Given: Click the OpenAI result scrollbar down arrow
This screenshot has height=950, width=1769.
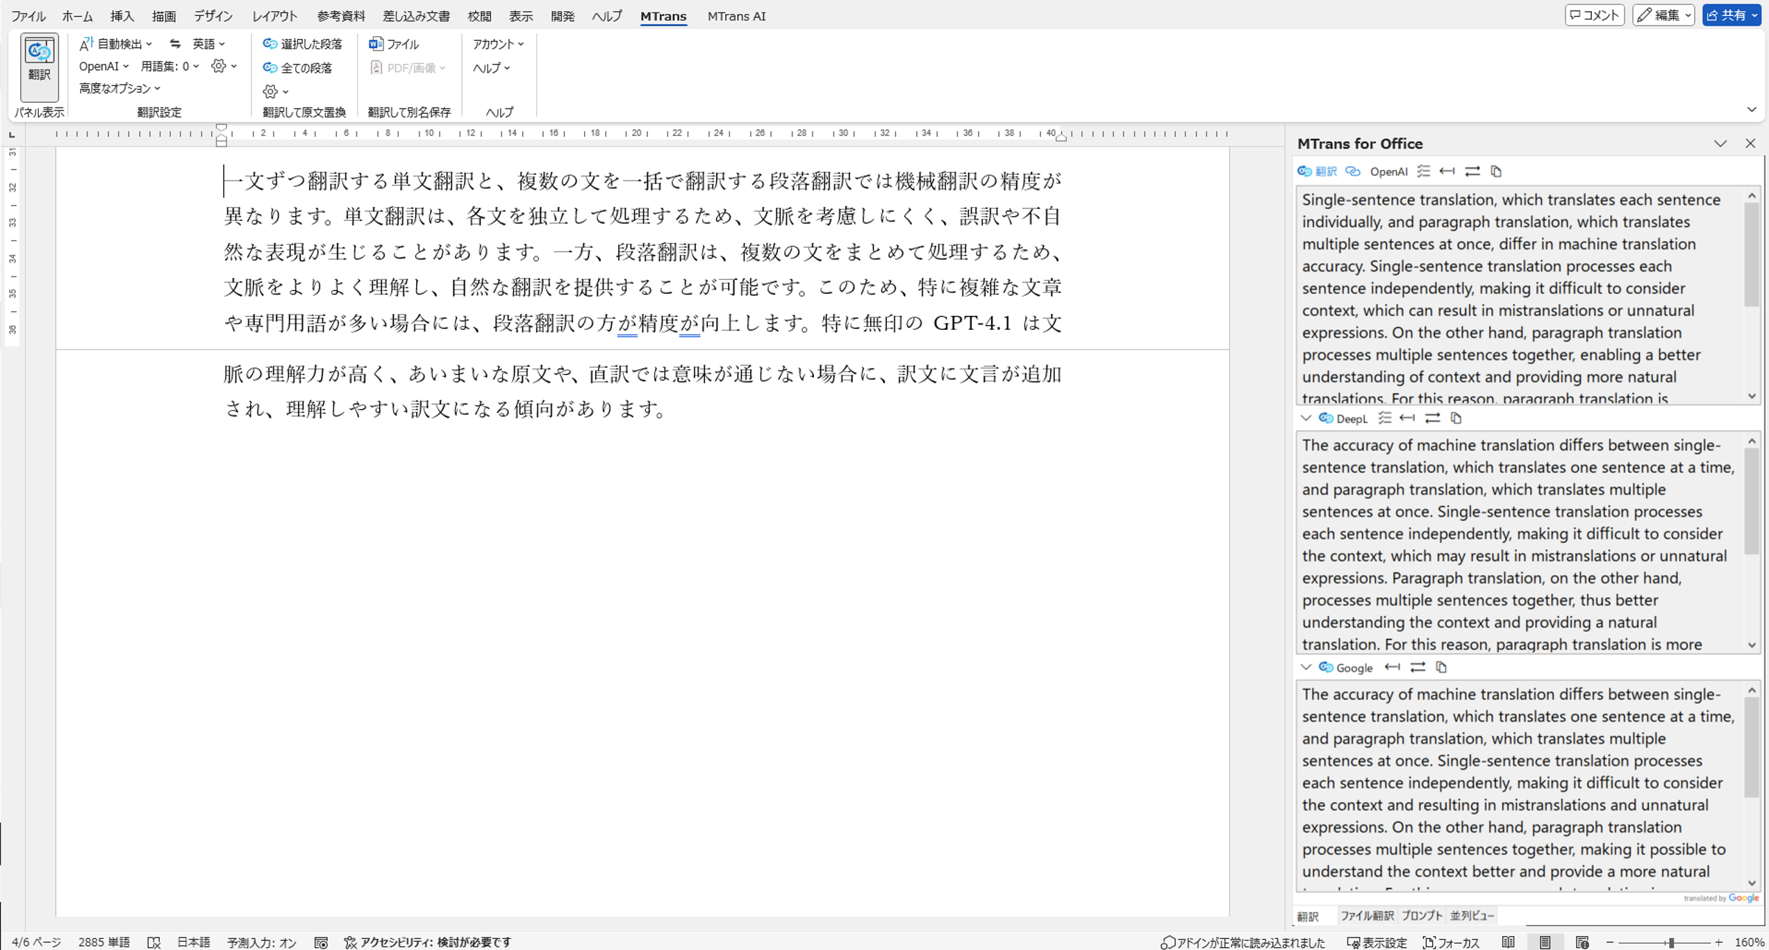Looking at the screenshot, I should [1752, 396].
